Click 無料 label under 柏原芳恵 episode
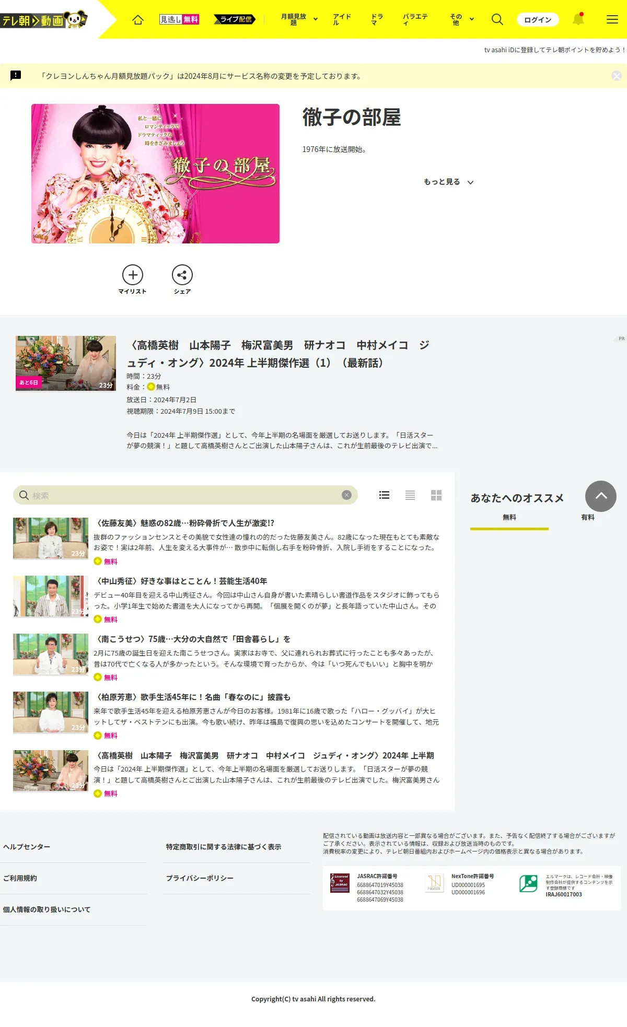 pyautogui.click(x=111, y=736)
